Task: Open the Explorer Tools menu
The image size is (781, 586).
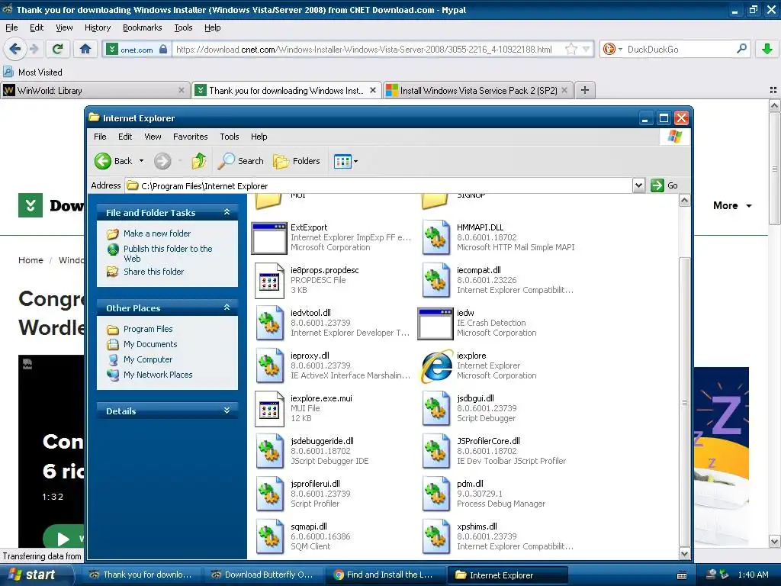Action: (229, 137)
